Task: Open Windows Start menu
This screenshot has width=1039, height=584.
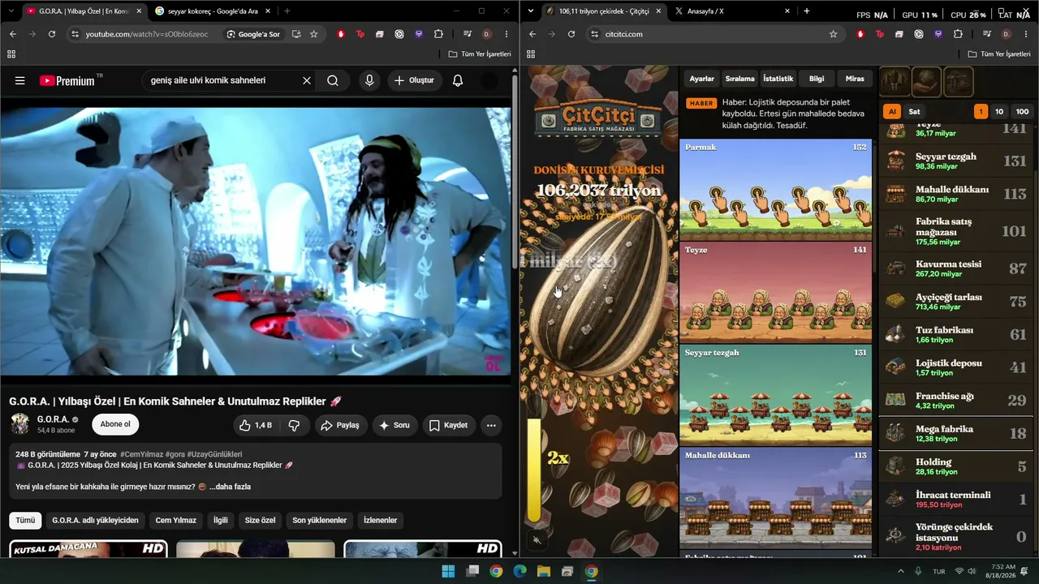Action: [448, 571]
